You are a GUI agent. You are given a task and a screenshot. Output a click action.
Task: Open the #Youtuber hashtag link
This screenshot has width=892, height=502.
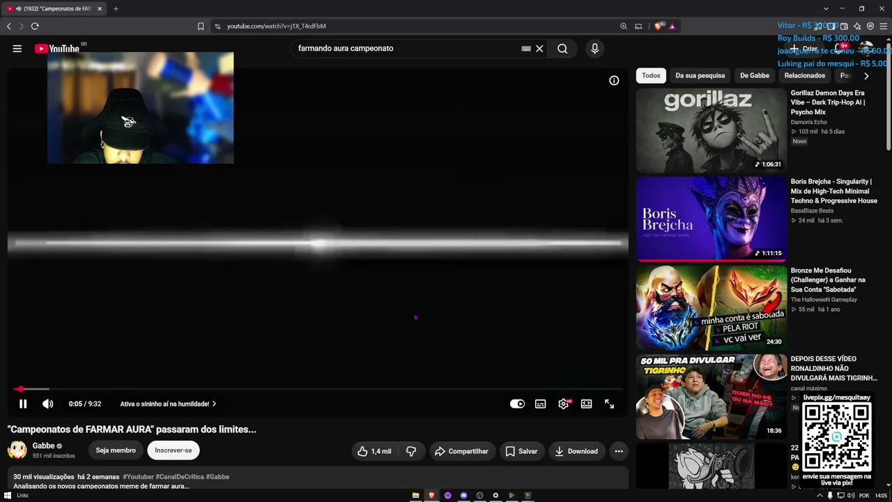pos(138,477)
